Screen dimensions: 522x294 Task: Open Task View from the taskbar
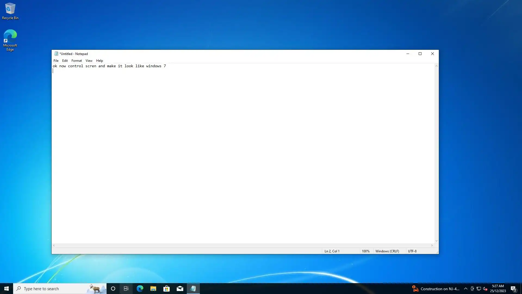[x=126, y=289]
